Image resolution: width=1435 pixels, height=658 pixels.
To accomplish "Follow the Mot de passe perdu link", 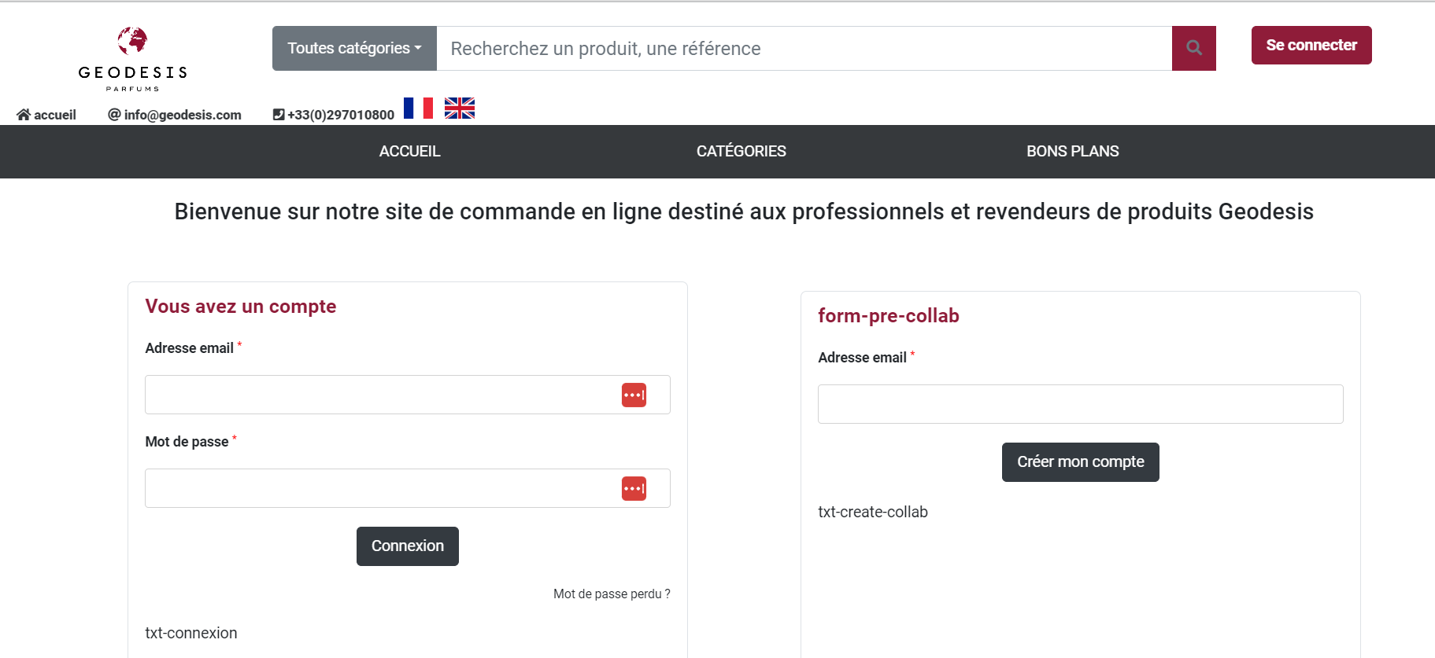I will 611,594.
